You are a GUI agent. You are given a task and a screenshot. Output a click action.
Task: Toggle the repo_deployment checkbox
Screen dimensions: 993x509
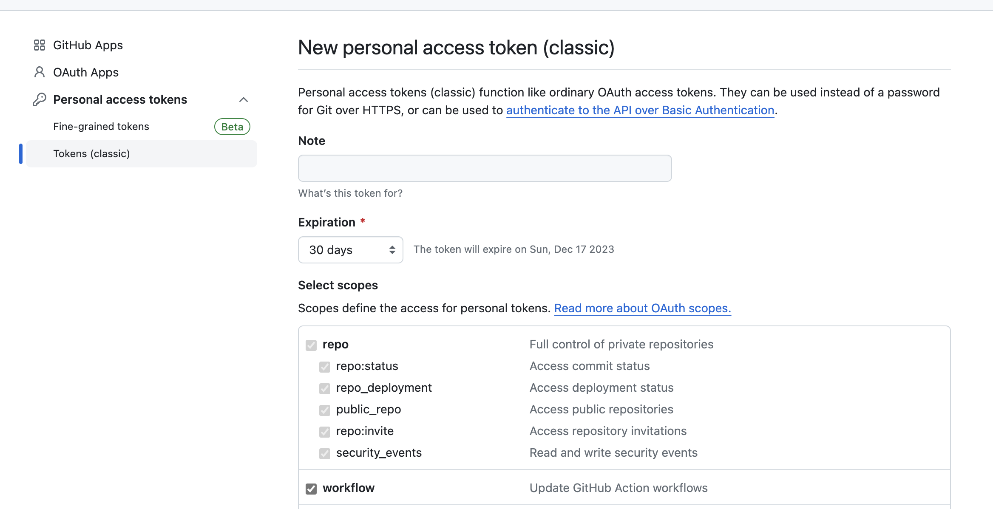pyautogui.click(x=325, y=388)
